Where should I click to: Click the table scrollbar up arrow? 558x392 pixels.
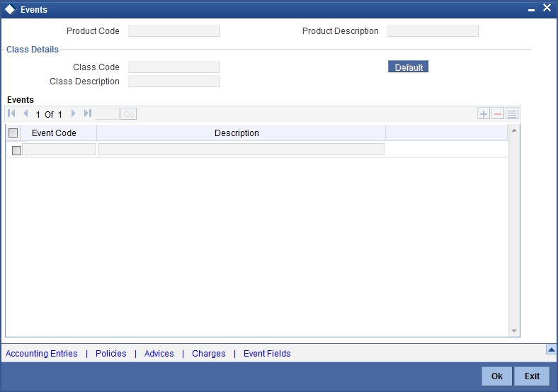pos(514,131)
